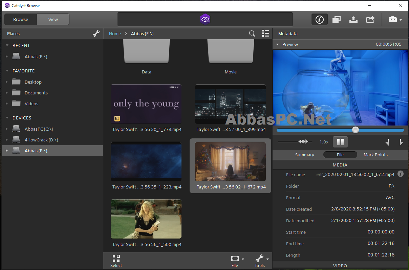This screenshot has width=409, height=270.
Task: Collapse the RECENT section
Action: pos(7,45)
